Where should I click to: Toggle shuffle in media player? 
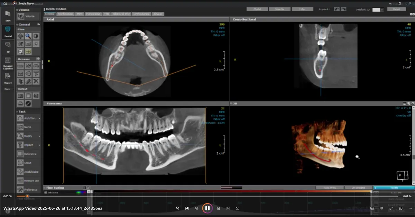point(177,208)
